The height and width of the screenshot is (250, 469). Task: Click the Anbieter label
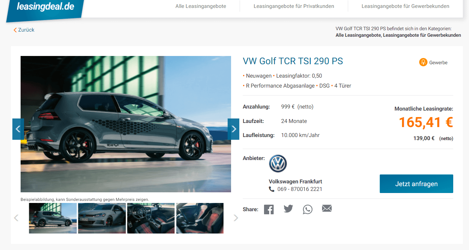(254, 158)
